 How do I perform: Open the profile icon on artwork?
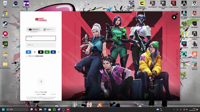pos(174,17)
